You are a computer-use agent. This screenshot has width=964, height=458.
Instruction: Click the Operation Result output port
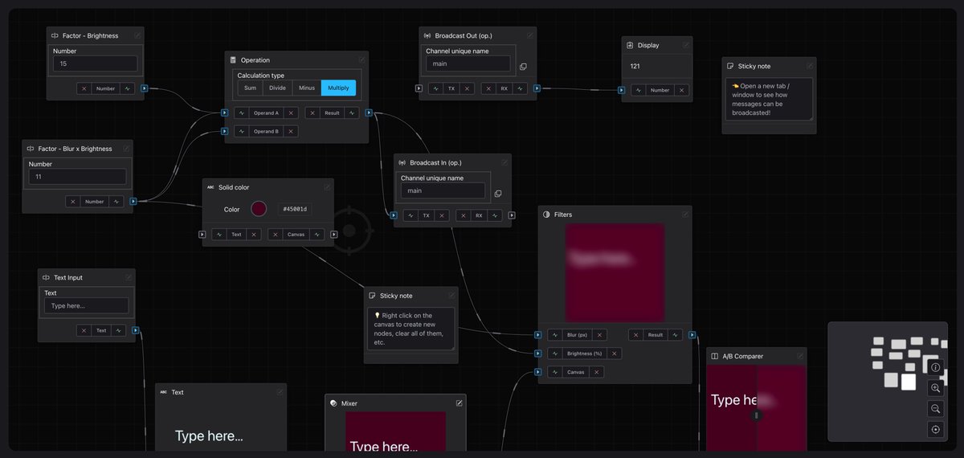pos(368,113)
